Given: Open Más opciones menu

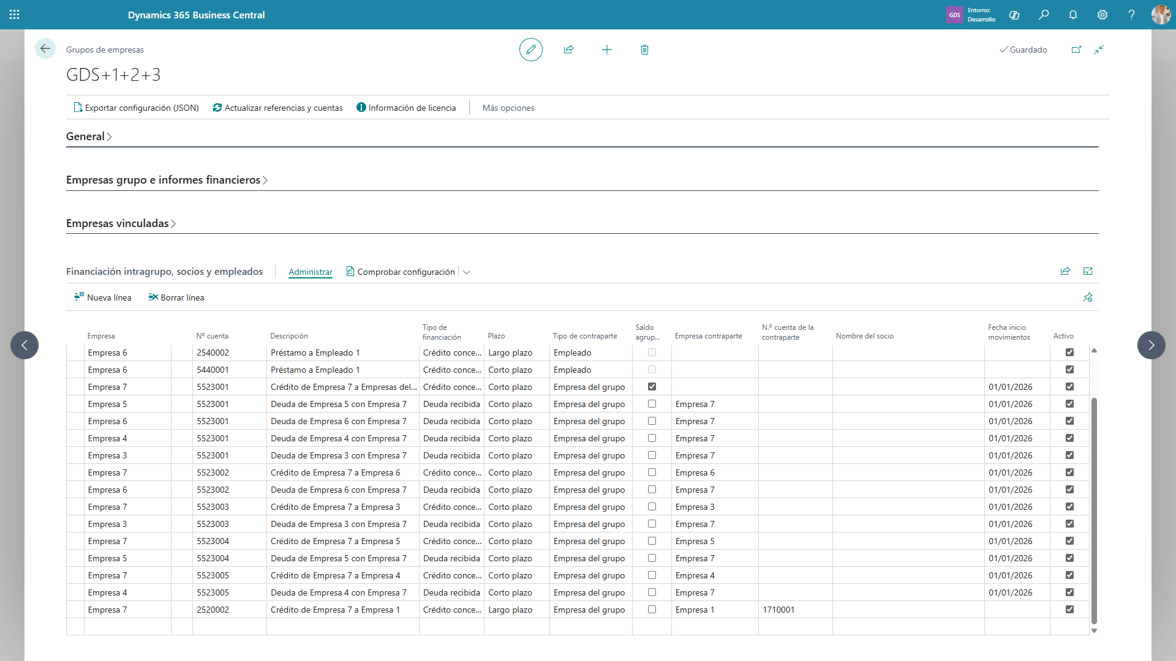Looking at the screenshot, I should (508, 108).
